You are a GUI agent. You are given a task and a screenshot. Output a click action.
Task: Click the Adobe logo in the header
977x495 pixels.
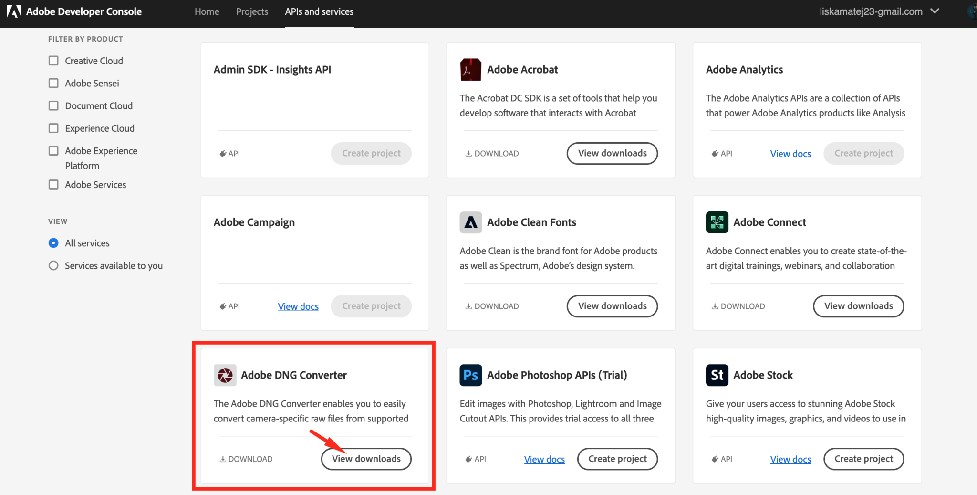coord(14,11)
